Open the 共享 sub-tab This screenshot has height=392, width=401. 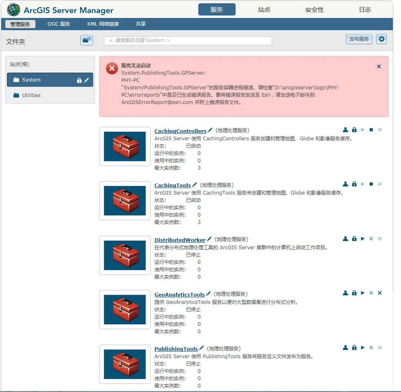coord(141,24)
